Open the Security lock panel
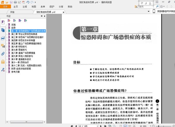 3,61
